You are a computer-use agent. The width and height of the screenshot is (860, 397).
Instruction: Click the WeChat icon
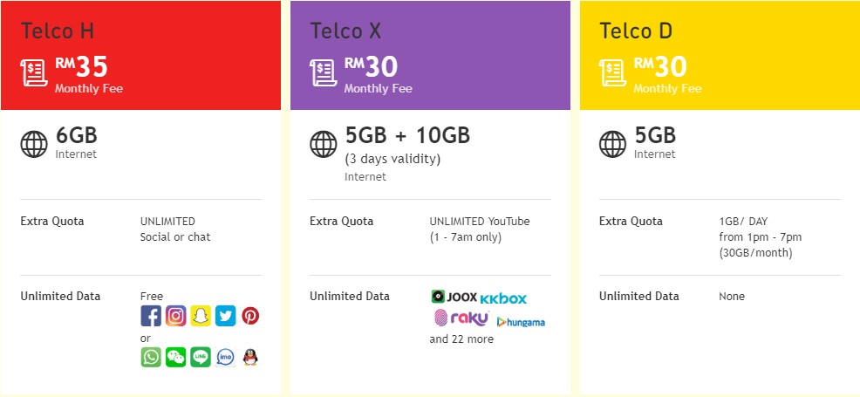(x=176, y=357)
